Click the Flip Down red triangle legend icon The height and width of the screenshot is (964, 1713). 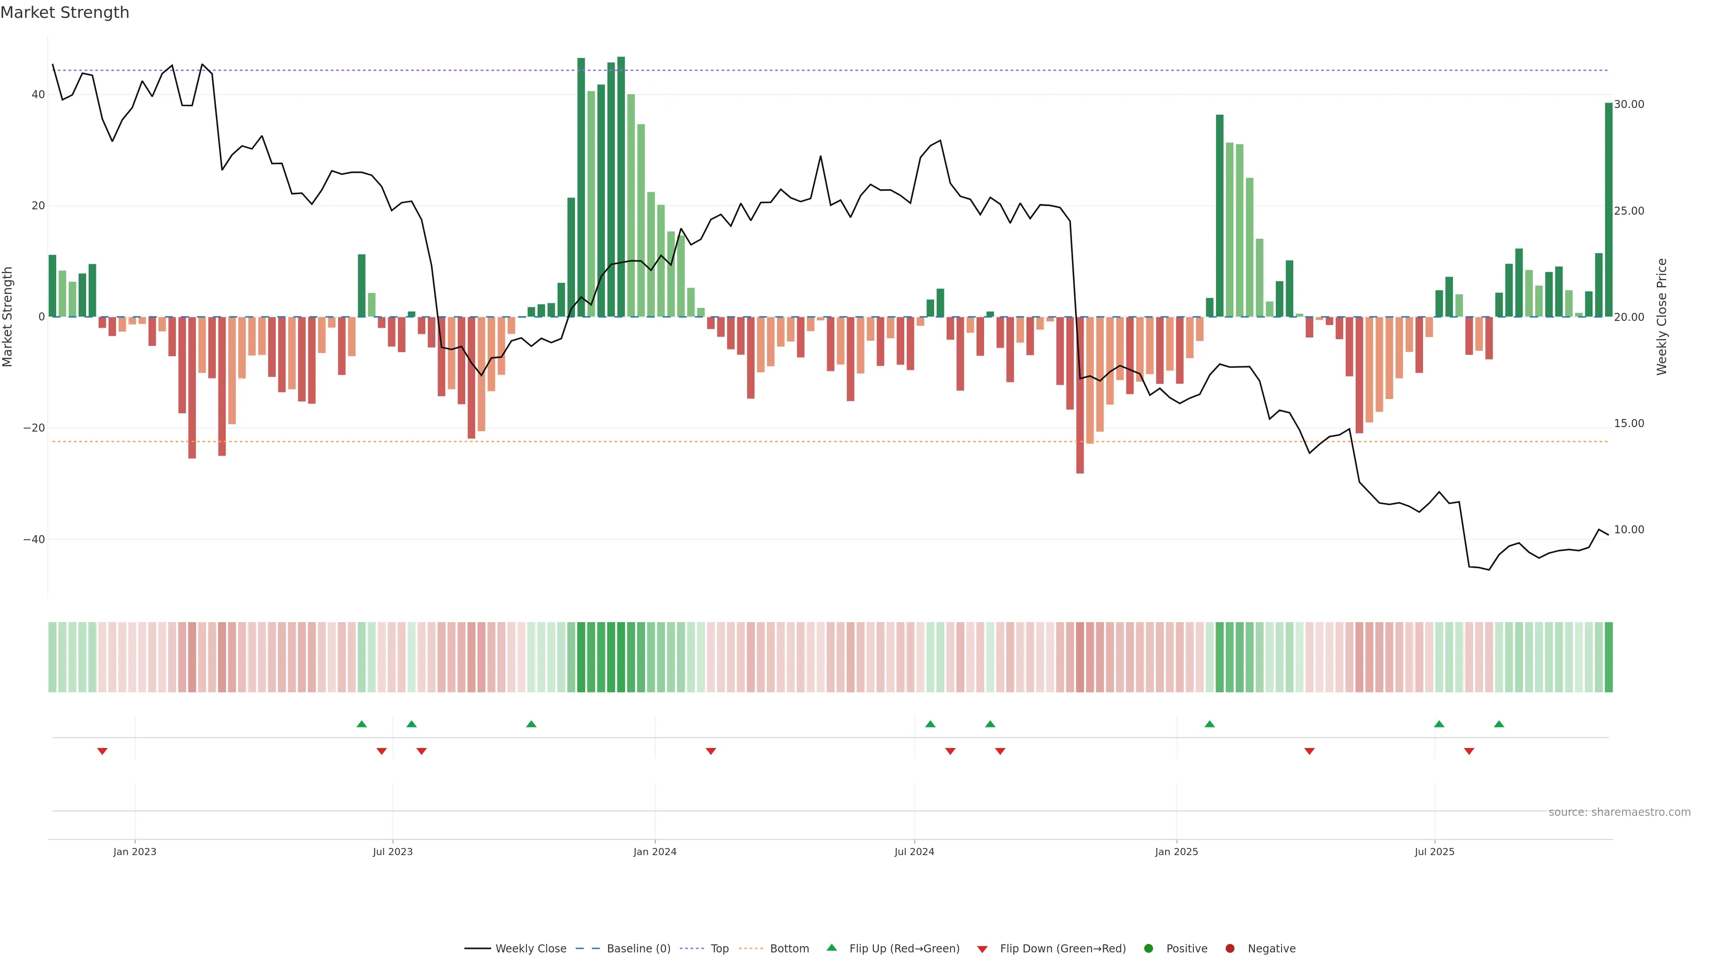pos(982,949)
